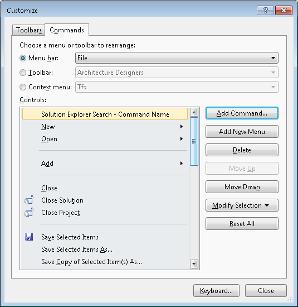298x307 pixels.
Task: Open the Modify Selection dropdown button
Action: (x=242, y=205)
